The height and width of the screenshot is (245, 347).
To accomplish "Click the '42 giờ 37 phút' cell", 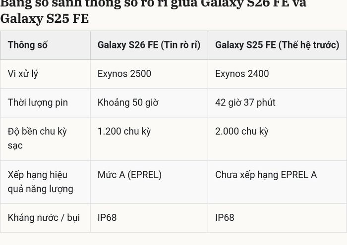I will (245, 103).
